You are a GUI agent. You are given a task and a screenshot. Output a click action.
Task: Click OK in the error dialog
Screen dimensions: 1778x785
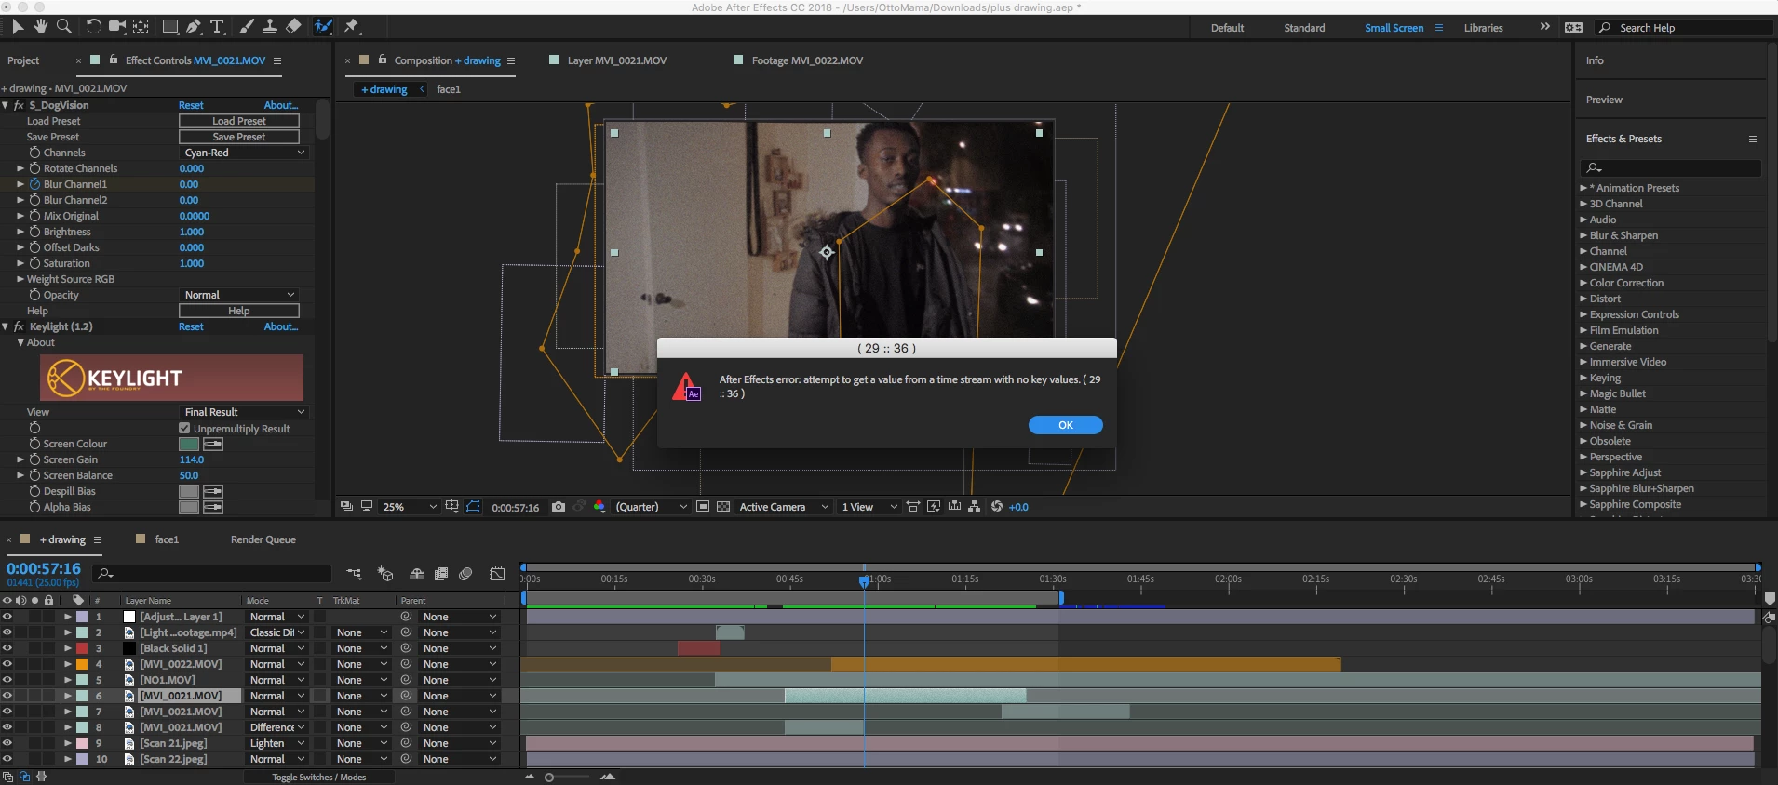click(1066, 425)
